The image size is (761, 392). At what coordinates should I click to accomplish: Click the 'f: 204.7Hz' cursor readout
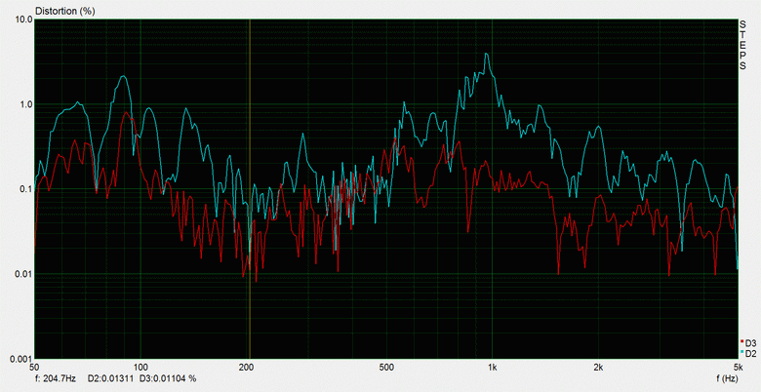coord(56,378)
